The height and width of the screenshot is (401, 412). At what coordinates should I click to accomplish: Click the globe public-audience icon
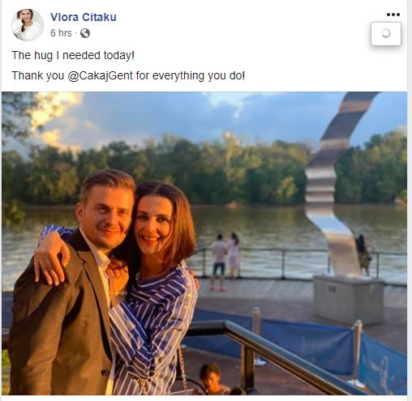[85, 33]
